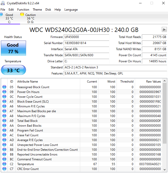Open the Help menu

point(58,10)
